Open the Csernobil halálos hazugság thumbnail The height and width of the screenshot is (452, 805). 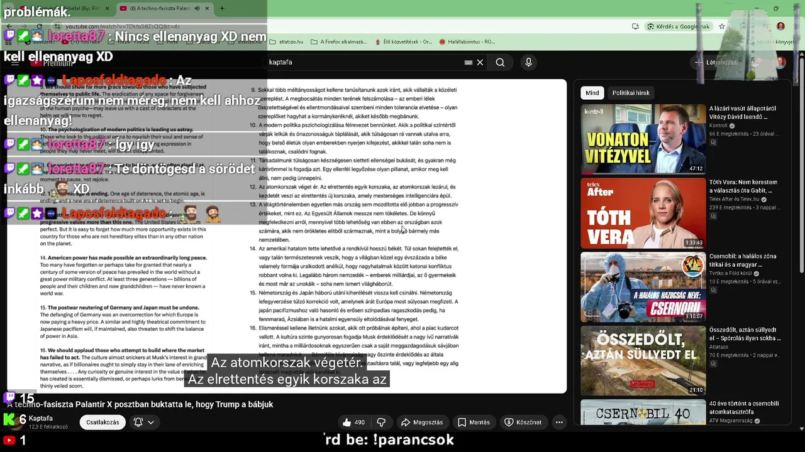(x=643, y=287)
